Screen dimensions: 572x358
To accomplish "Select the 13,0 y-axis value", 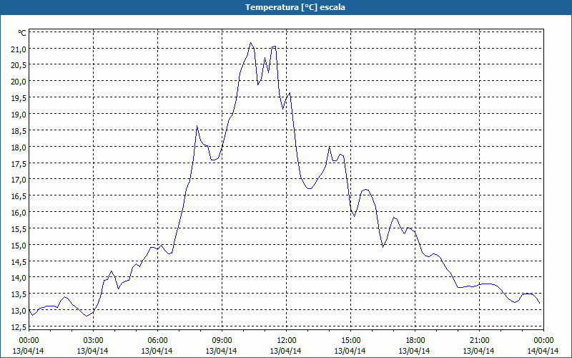I will click(x=19, y=311).
